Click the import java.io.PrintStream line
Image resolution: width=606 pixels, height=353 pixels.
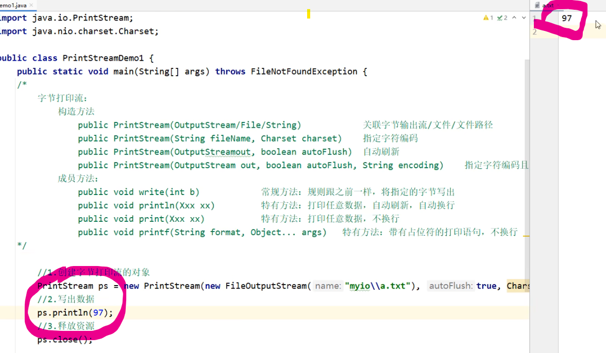tap(66, 17)
